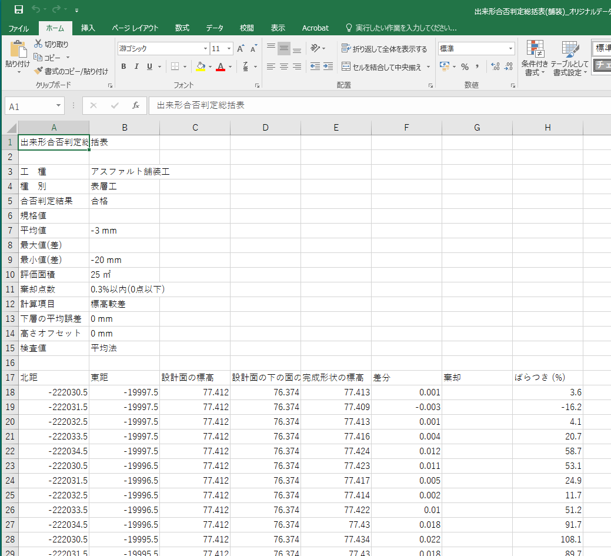Click Comma style icon
This screenshot has height=556, width=611.
pos(477,66)
